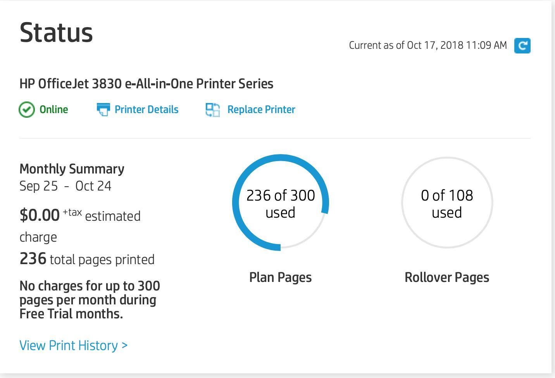The height and width of the screenshot is (378, 555).
Task: Click the '236 of 300 used' text
Action: (281, 204)
